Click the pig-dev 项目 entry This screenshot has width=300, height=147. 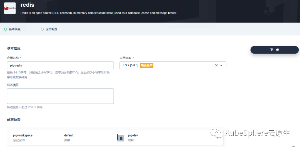pos(133,138)
